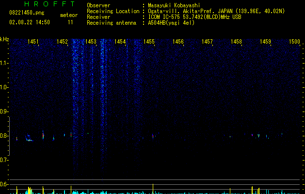
Task: Click the meteor count 11
Action: pos(70,22)
